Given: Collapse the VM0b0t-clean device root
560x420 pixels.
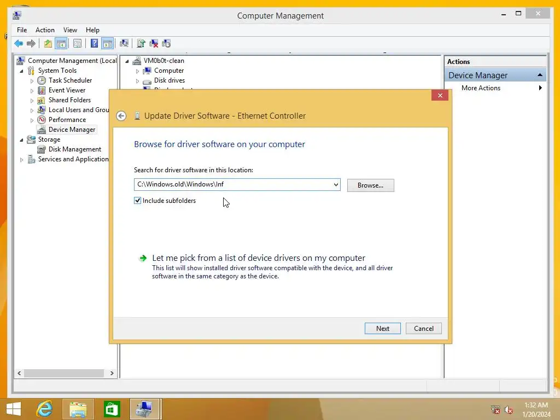Looking at the screenshot, I should [127, 61].
